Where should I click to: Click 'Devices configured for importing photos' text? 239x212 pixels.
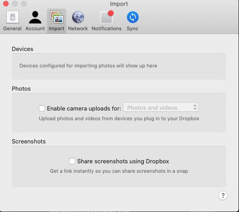pos(88,66)
